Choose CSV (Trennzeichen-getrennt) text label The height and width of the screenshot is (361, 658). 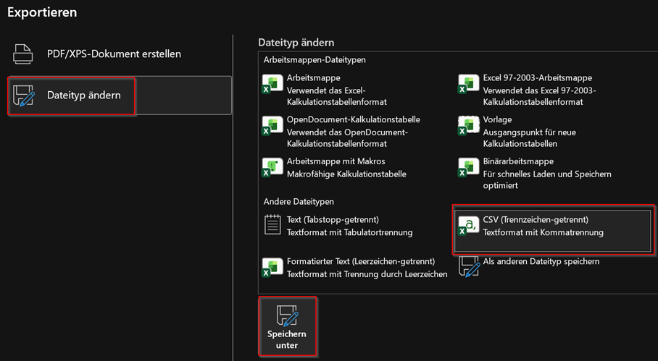535,219
